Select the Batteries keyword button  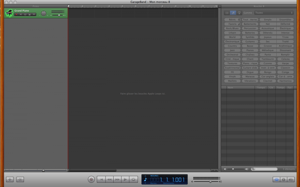pos(250,33)
